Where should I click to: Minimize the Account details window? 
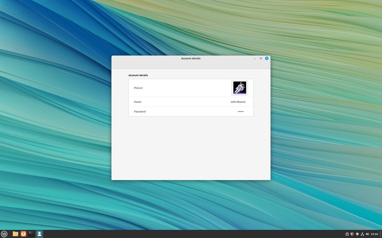tap(255, 58)
